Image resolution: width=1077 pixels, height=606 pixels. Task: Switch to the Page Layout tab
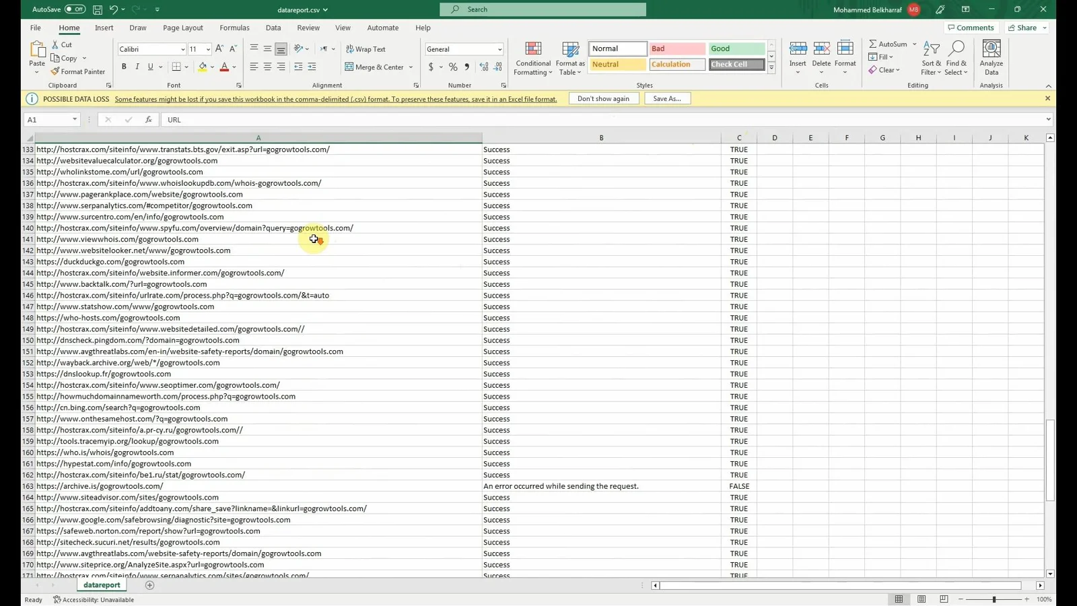[182, 28]
